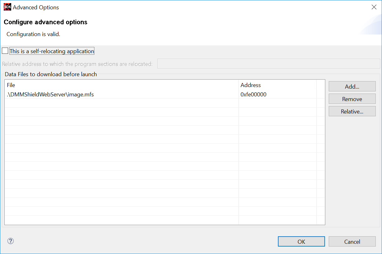
Task: Open the Relative... dialog button
Action: coord(352,111)
